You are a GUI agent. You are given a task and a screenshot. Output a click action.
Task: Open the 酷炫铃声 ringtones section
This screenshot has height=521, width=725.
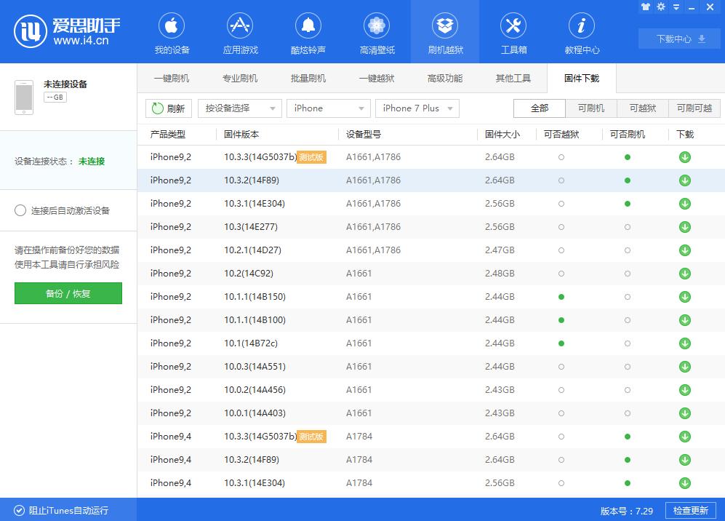point(308,32)
